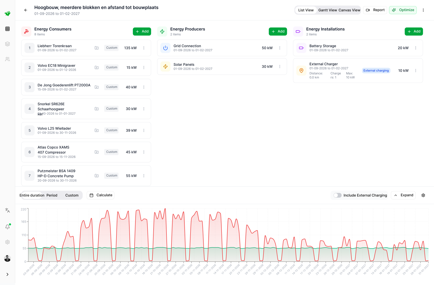The height and width of the screenshot is (285, 434).
Task: Open the user profile avatar
Action: 8,258
